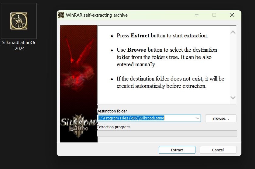Minimize the WinRAR self-extracting archive window
The width and height of the screenshot is (255, 169).
click(197, 15)
